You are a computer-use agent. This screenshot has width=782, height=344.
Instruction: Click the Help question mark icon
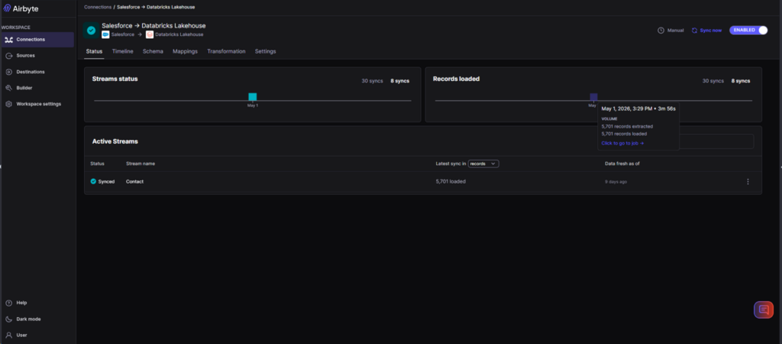pos(8,303)
